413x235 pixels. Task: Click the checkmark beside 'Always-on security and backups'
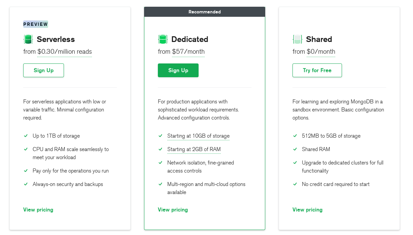[26, 184]
